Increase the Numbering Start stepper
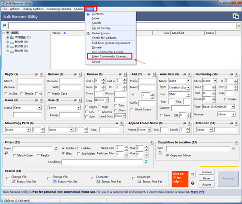Screen dimensions: 242x204 click(x=214, y=86)
